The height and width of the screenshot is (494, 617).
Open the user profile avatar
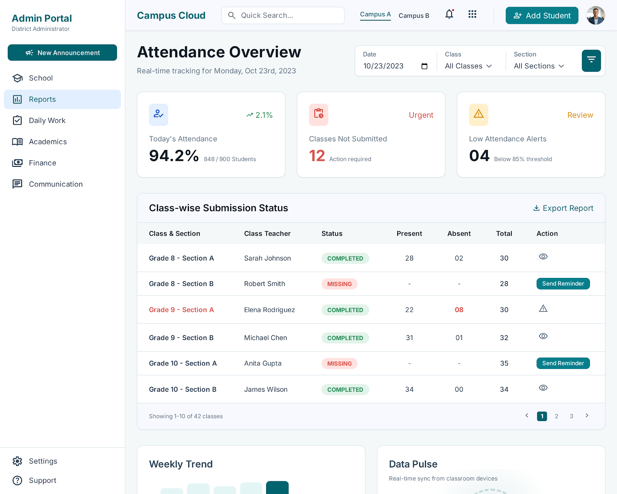coord(595,15)
